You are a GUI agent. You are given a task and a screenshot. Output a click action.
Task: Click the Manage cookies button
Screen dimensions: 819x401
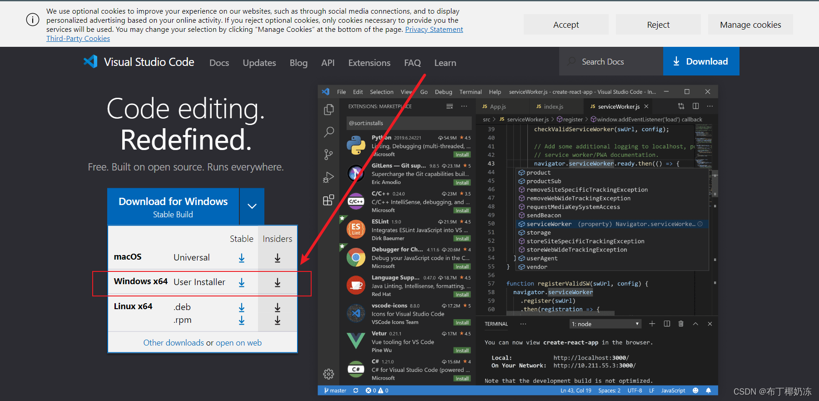tap(750, 25)
